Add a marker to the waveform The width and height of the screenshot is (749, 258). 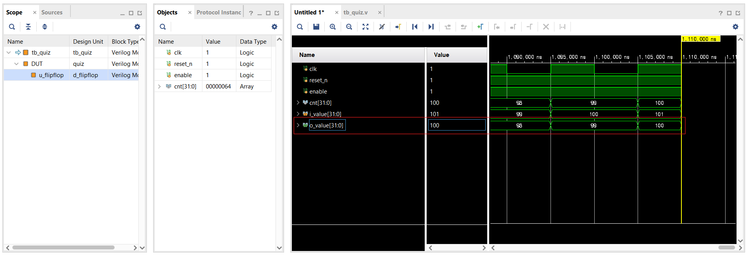pyautogui.click(x=480, y=27)
